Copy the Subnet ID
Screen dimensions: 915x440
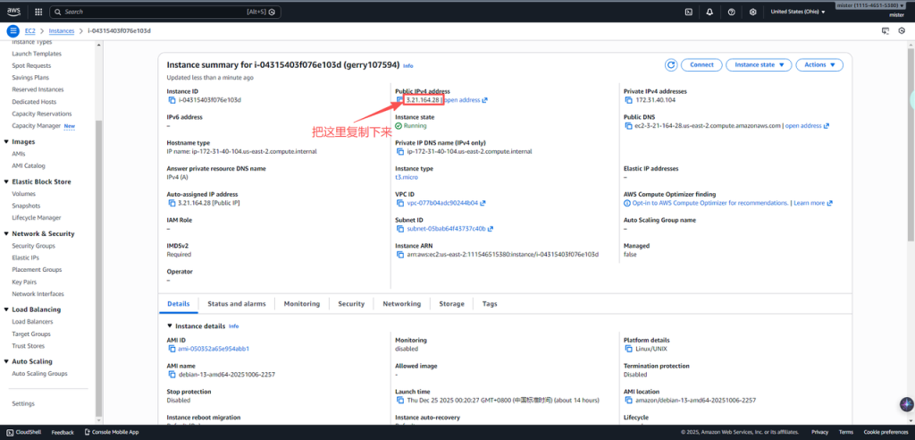tap(399, 228)
